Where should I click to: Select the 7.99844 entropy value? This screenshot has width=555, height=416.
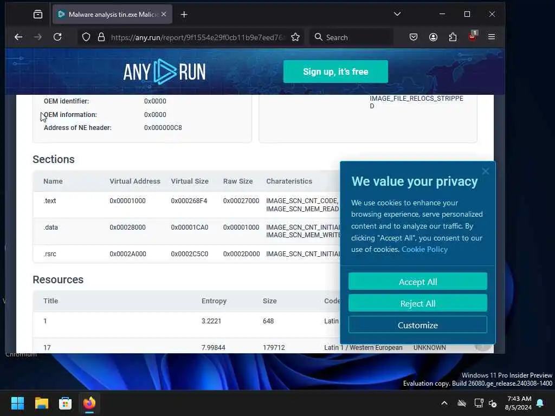pos(214,347)
